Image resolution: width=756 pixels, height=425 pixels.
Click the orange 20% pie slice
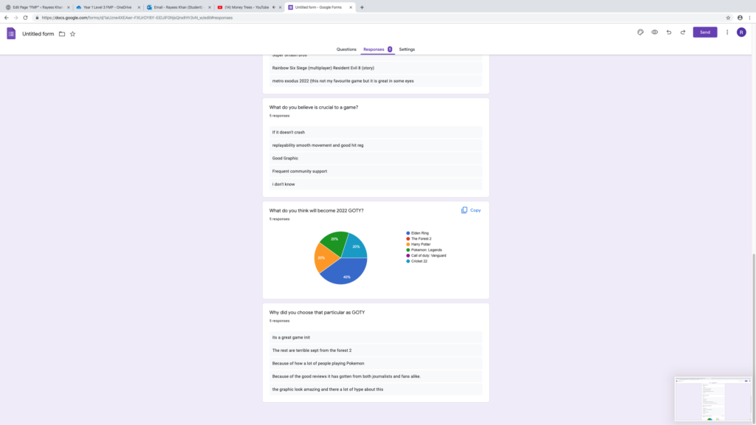323,259
